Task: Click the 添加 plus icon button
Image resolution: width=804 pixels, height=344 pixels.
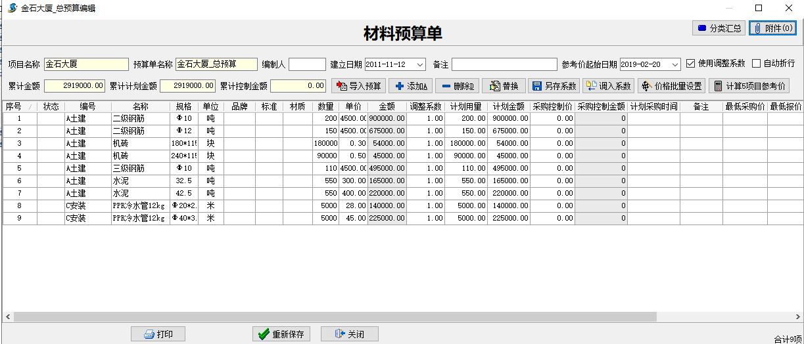Action: point(410,86)
